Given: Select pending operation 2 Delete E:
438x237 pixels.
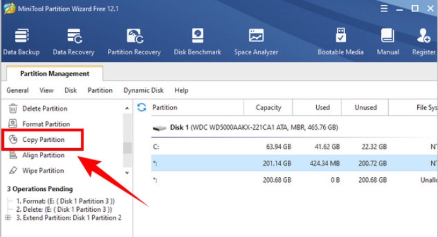Looking at the screenshot, I should (64, 209).
